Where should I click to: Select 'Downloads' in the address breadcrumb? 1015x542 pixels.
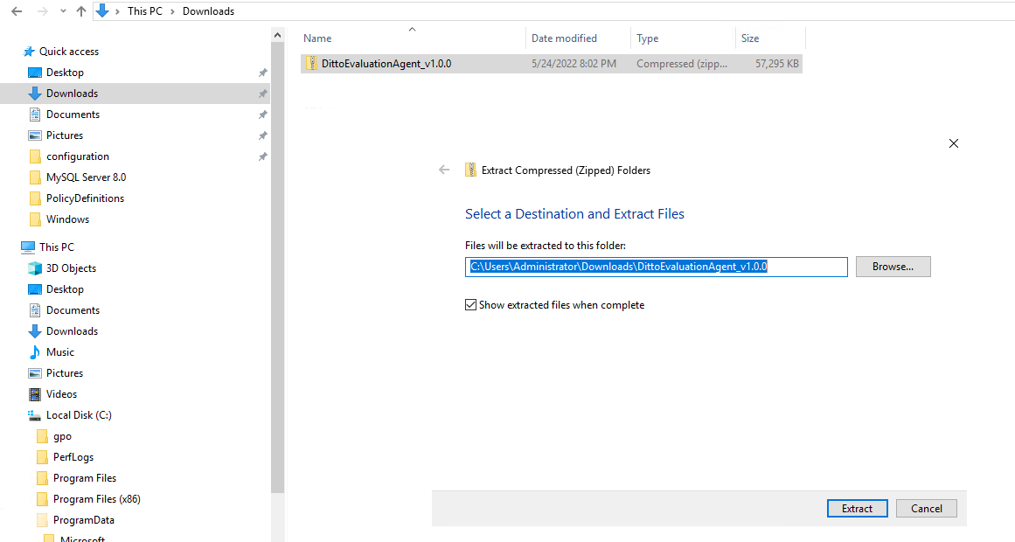click(208, 11)
